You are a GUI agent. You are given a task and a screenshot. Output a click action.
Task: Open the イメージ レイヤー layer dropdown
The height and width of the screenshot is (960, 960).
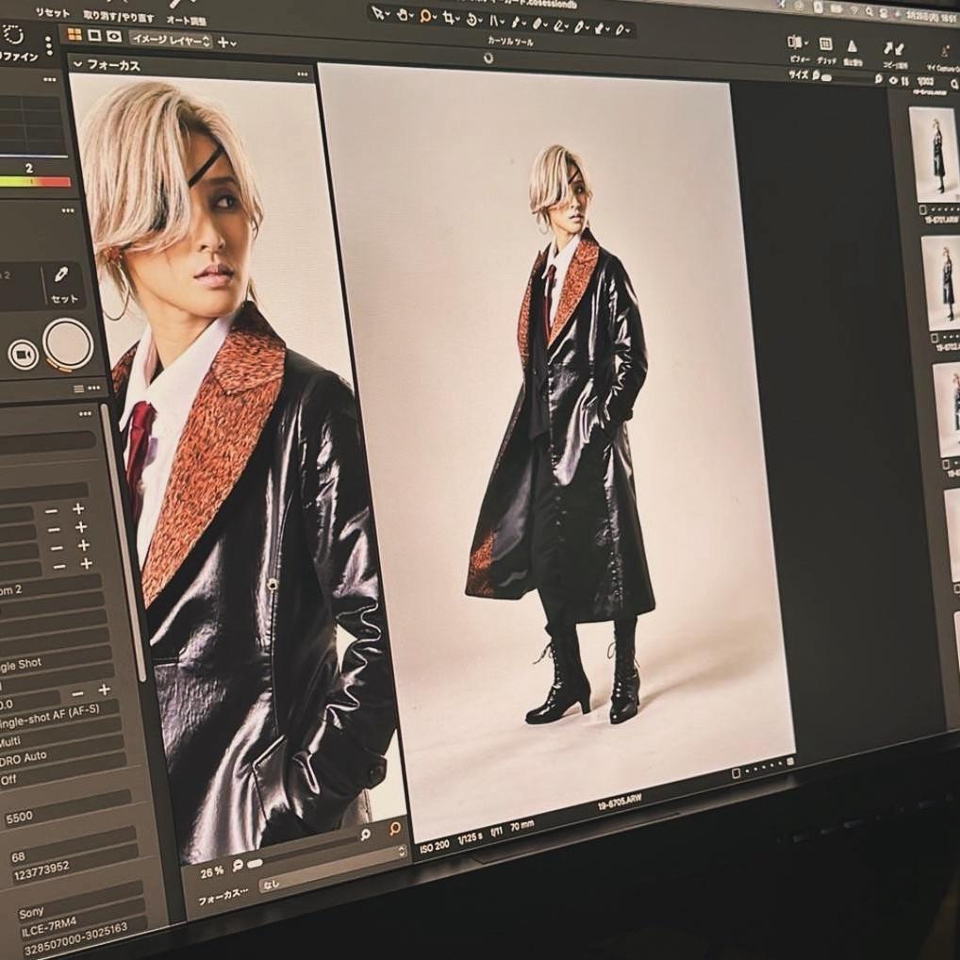coord(170,39)
